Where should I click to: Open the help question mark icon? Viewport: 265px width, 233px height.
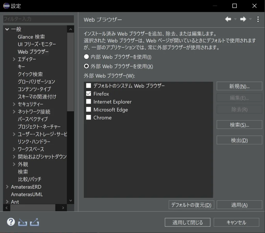pos(11,222)
